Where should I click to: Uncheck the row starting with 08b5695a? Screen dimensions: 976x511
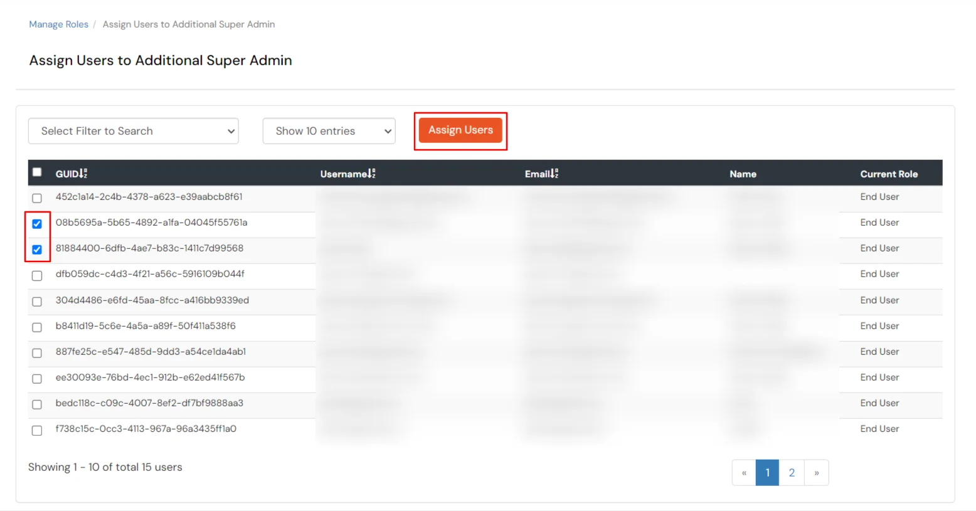(36, 223)
